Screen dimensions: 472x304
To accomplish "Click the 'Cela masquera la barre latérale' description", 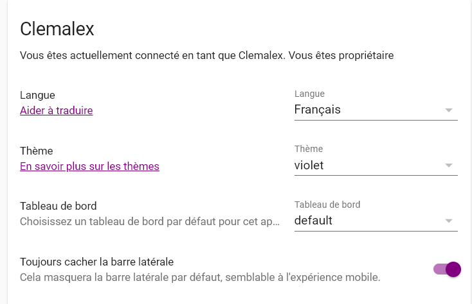I will (200, 278).
